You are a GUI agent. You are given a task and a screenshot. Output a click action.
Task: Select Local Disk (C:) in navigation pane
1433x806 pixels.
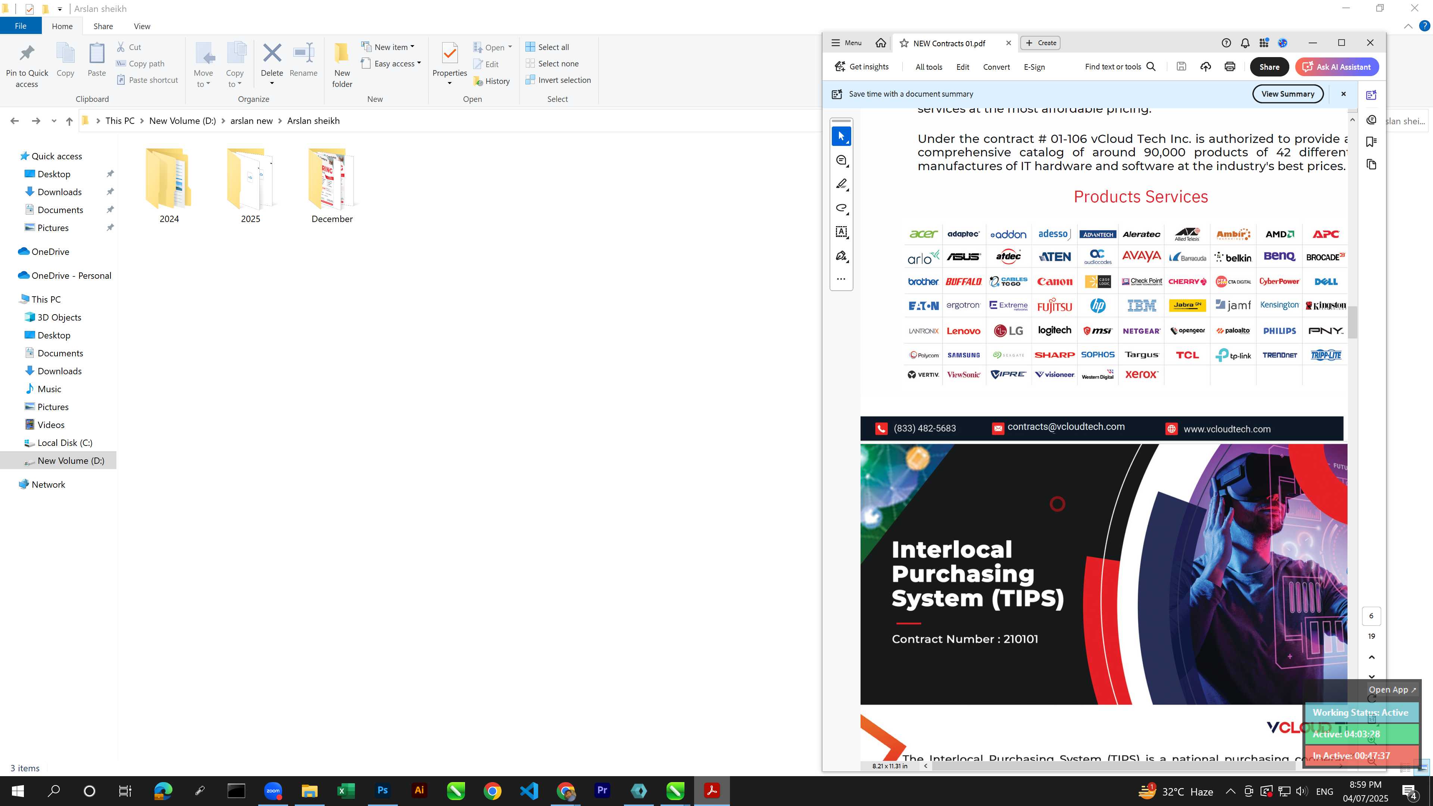click(65, 443)
